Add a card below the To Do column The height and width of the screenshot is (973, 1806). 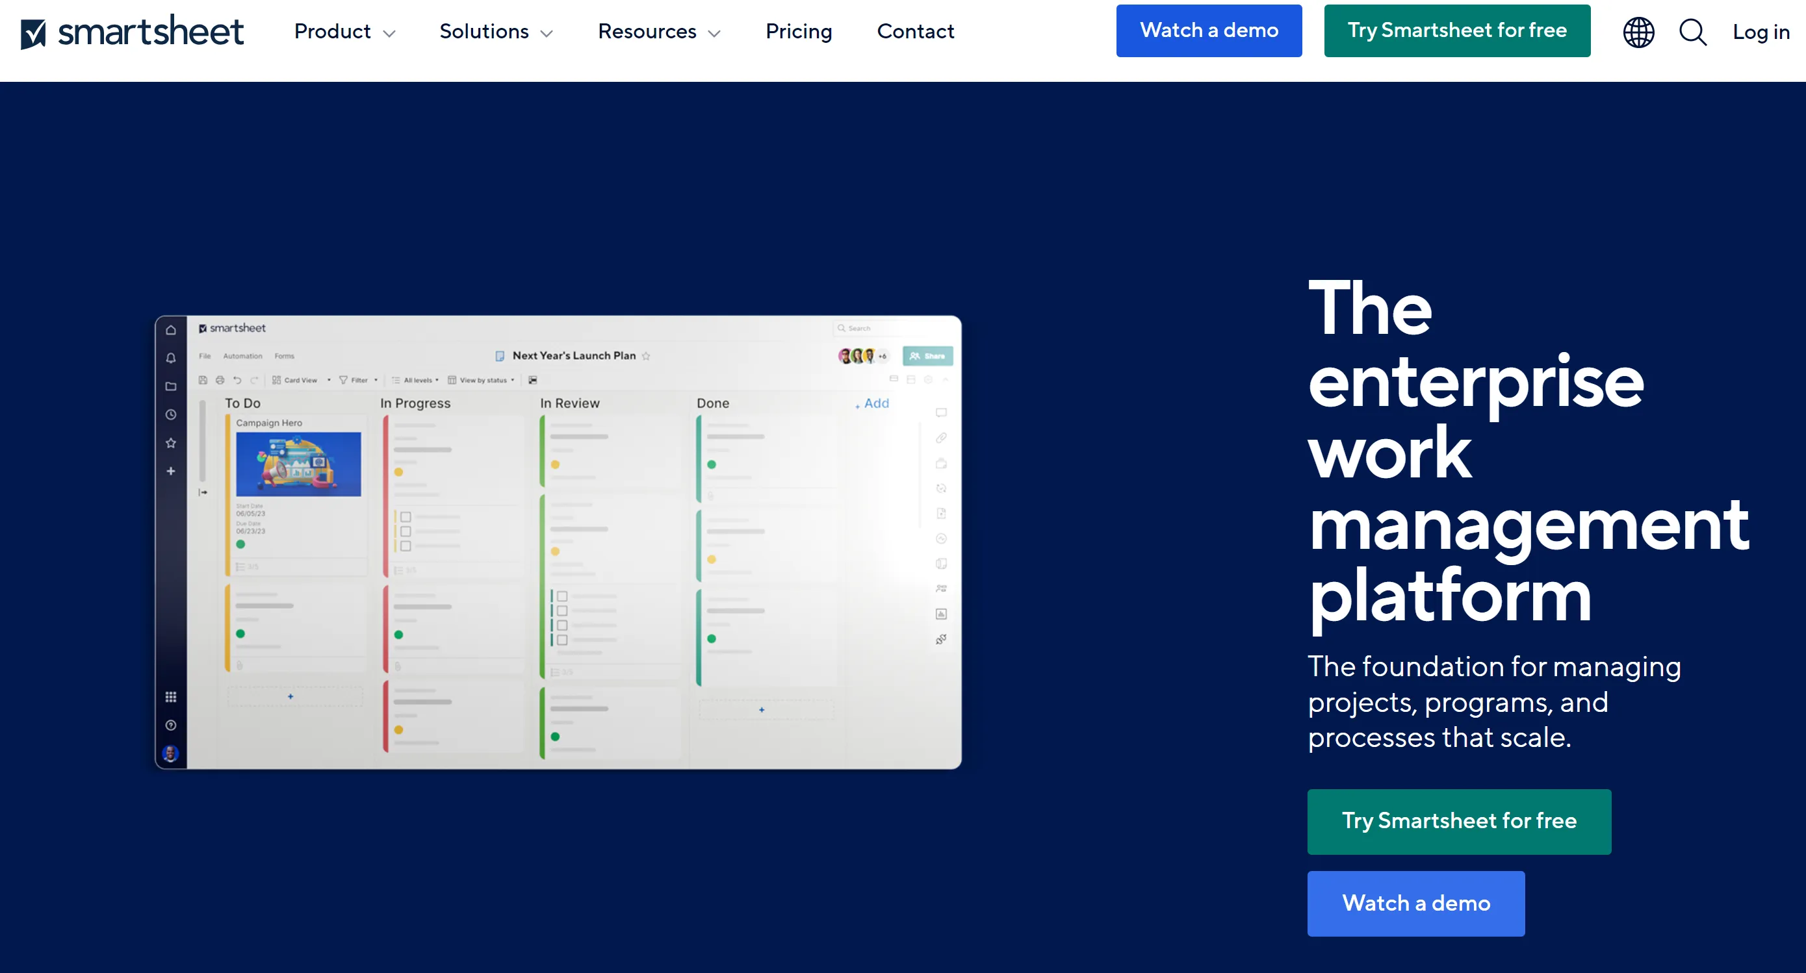click(x=294, y=696)
